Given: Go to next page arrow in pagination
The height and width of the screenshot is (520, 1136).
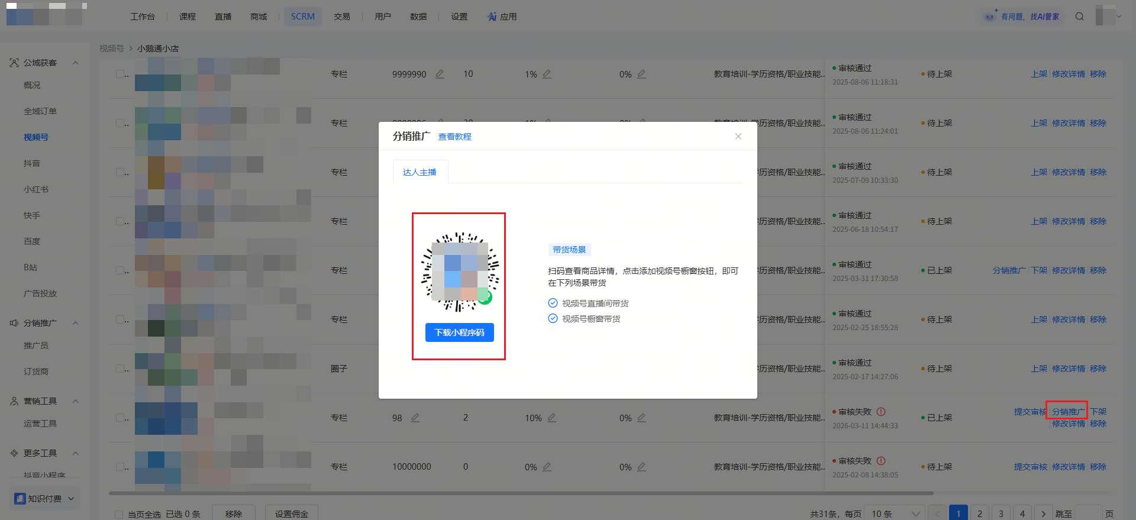Looking at the screenshot, I should pos(1043,513).
